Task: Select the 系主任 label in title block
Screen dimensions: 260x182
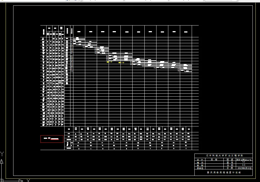Action: 200,168
